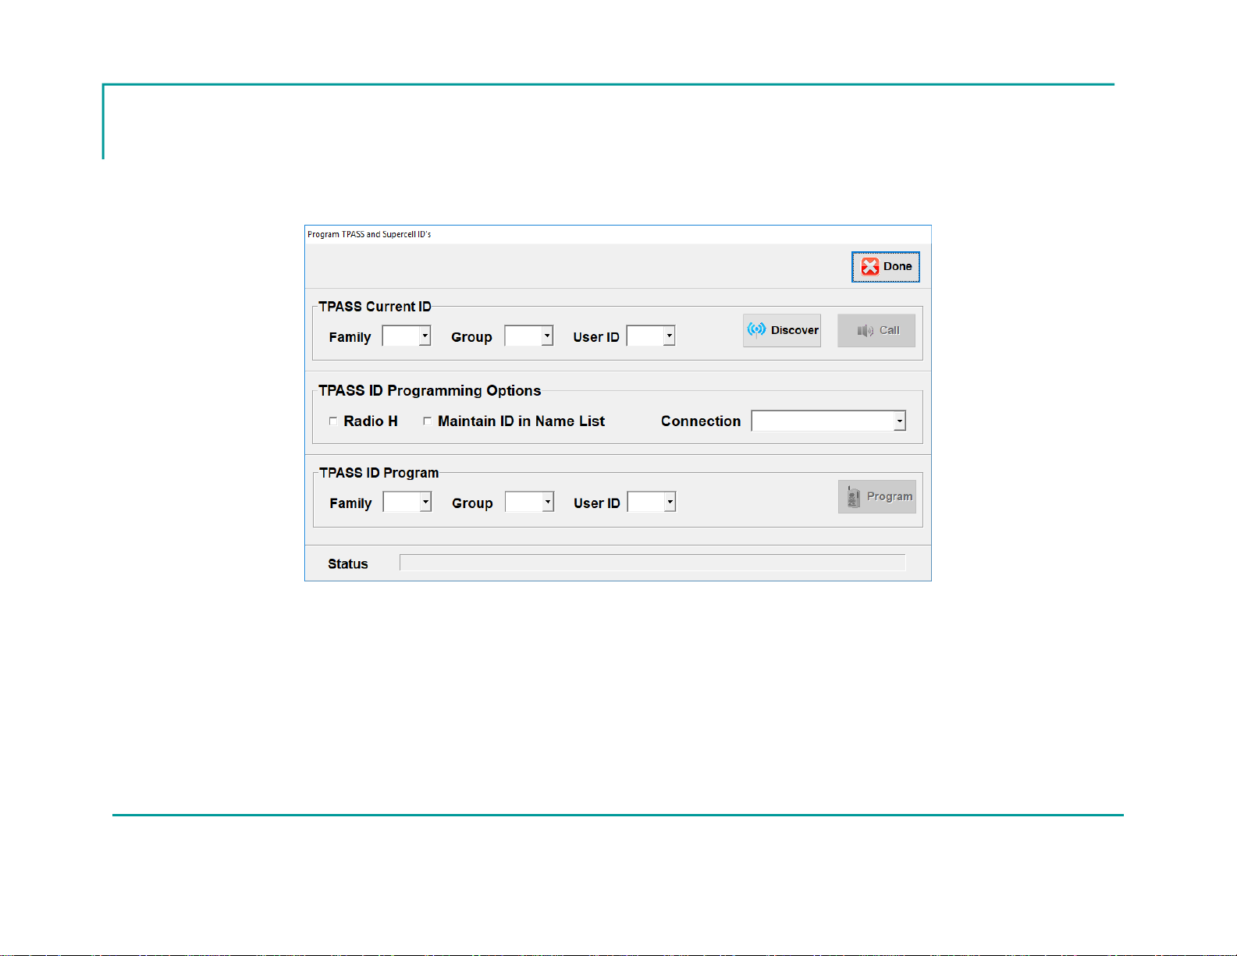Toggle Maintain ID in Name List checkbox

click(x=427, y=421)
